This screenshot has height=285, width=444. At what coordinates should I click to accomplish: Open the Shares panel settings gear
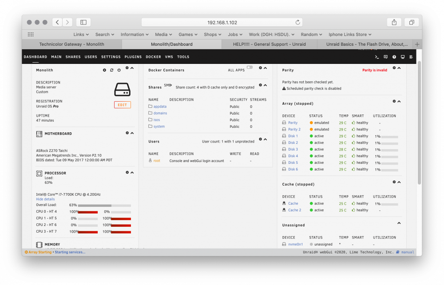(260, 85)
